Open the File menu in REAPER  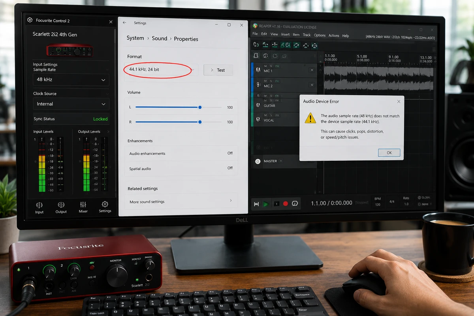[255, 34]
